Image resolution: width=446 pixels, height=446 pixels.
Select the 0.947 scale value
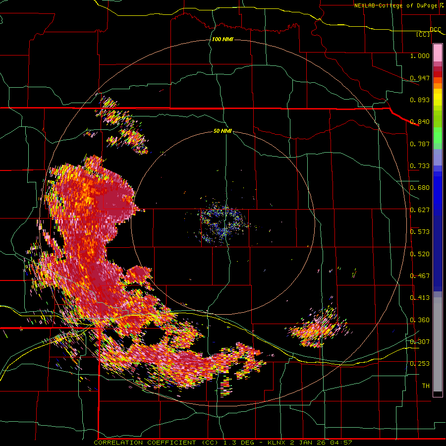click(x=420, y=78)
